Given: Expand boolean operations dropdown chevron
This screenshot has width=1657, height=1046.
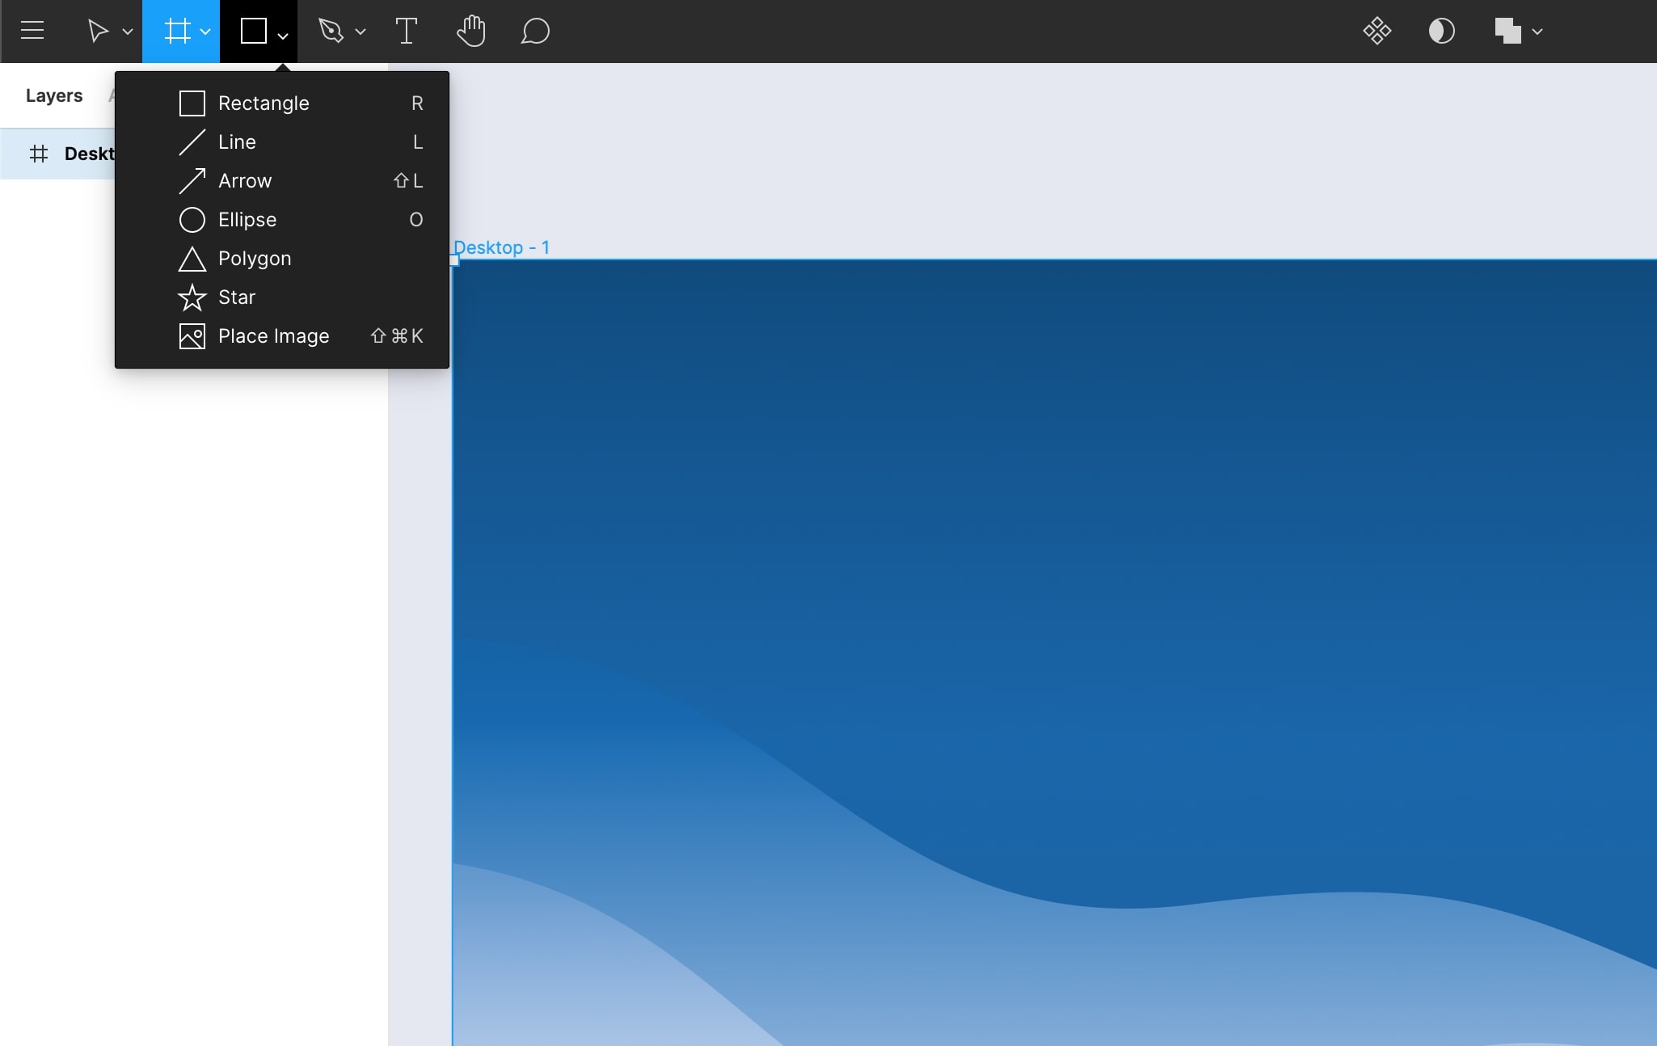Looking at the screenshot, I should click(x=1537, y=32).
